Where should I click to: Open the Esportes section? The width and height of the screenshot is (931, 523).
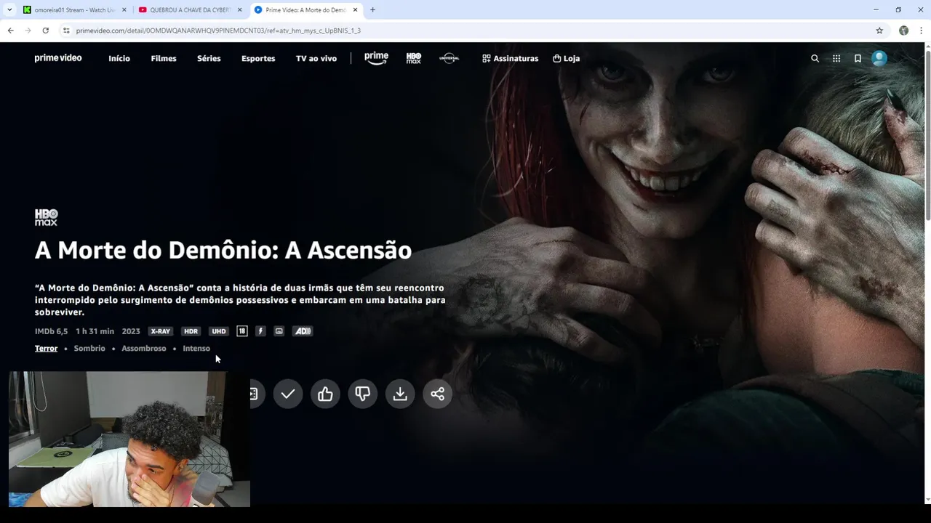click(x=258, y=58)
